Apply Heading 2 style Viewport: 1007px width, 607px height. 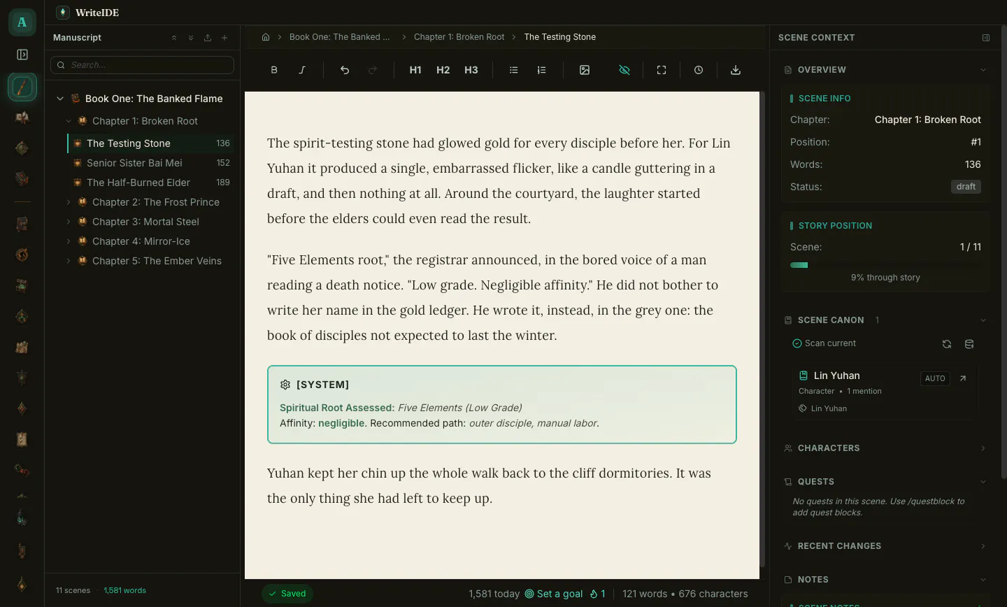tap(443, 70)
